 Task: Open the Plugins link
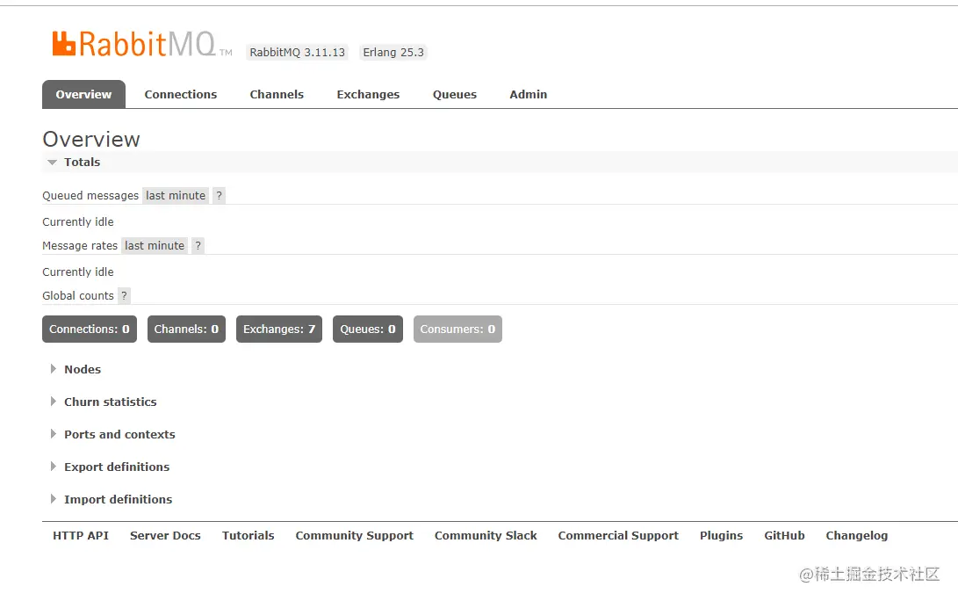click(721, 536)
